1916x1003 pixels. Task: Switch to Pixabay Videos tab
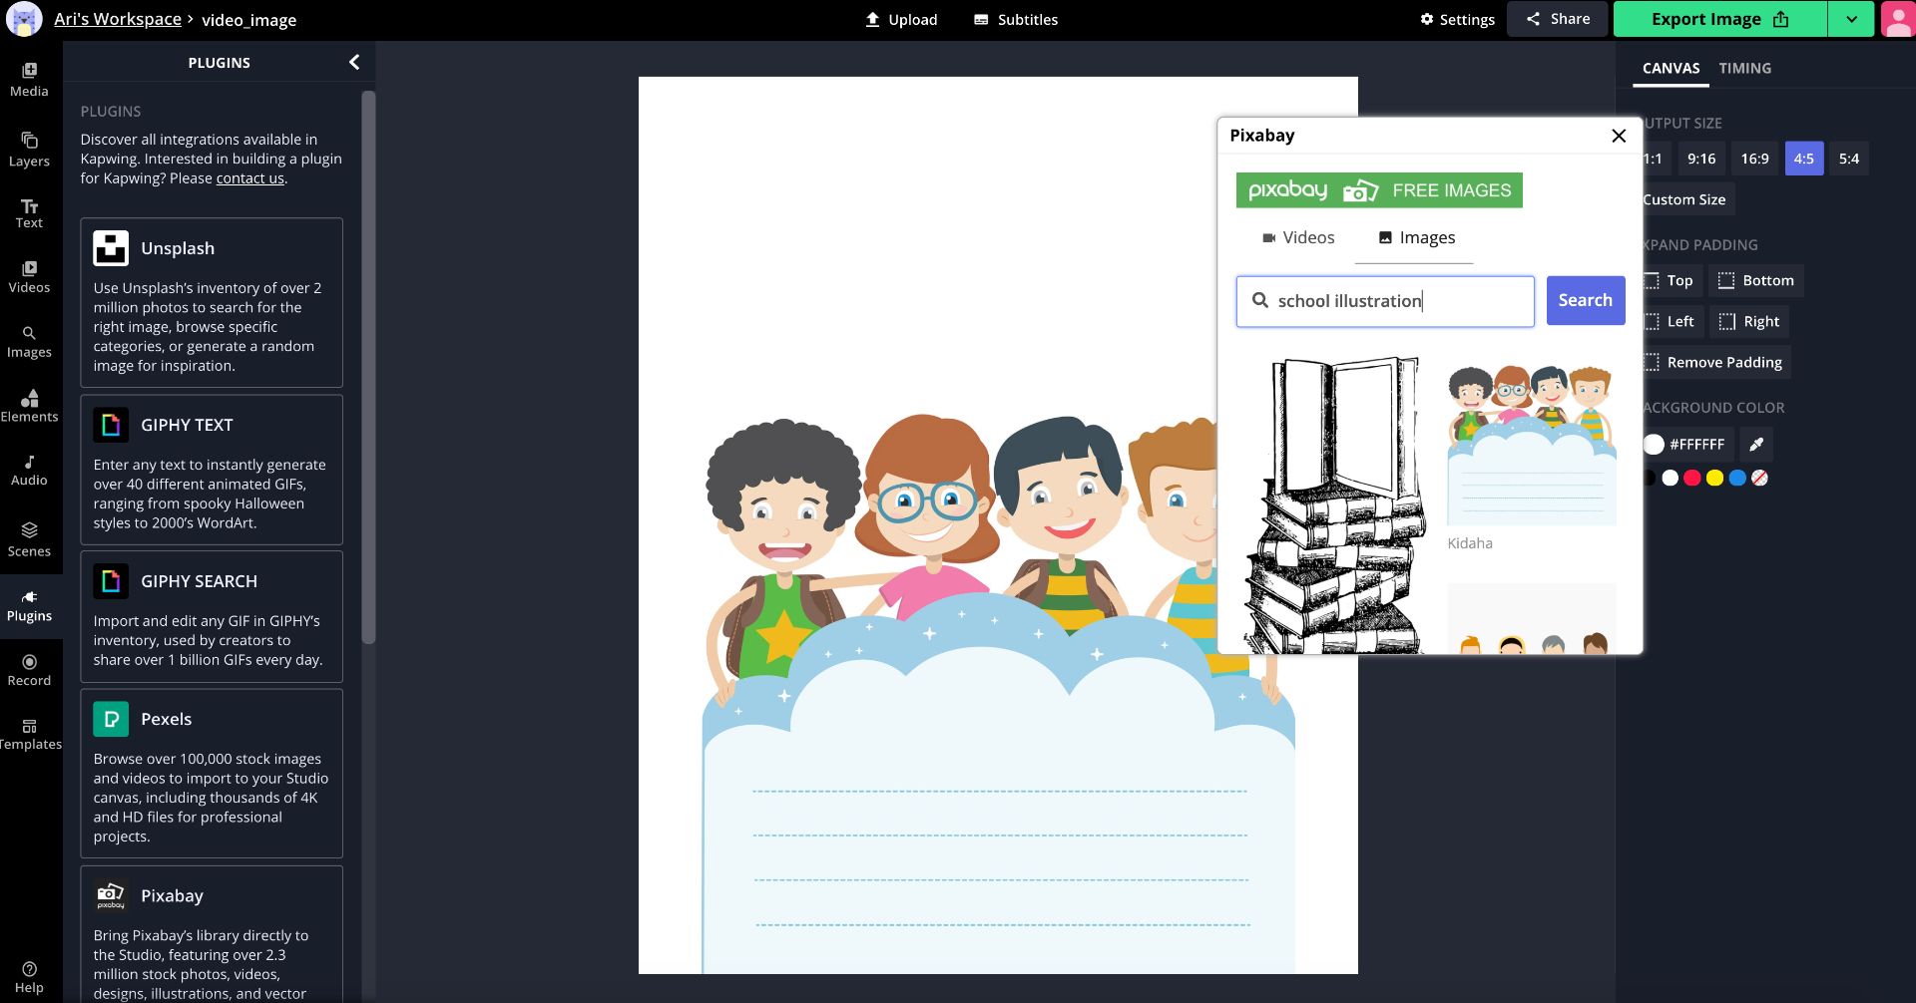[x=1297, y=237]
